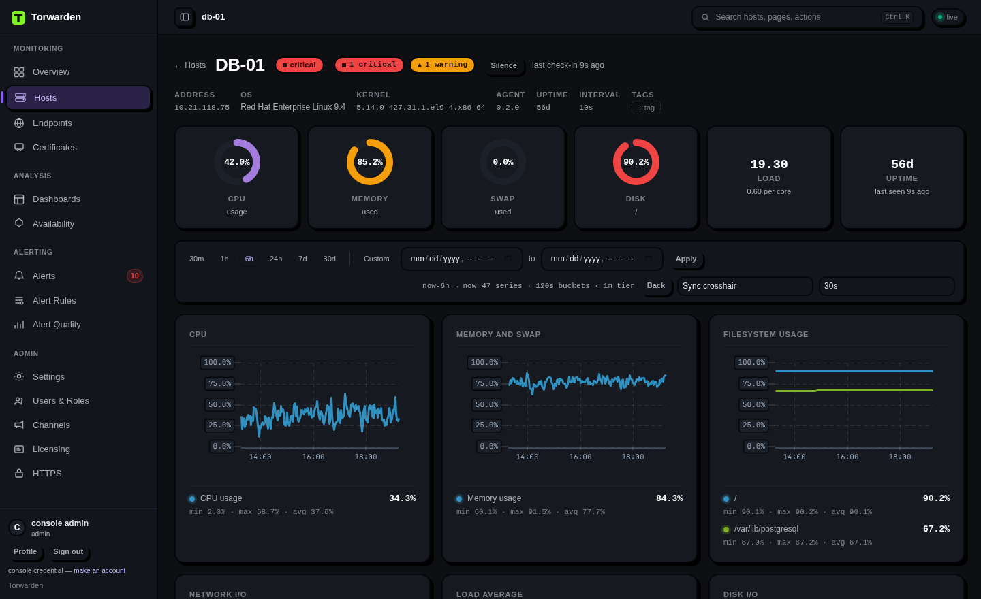Toggle /var/lib/postgresql series legend dot

coord(726,530)
